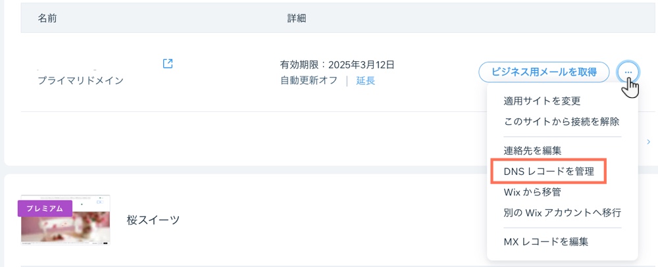Screen dimensions: 658x267
Task: Click the 詳細 column header
Action: tap(297, 18)
